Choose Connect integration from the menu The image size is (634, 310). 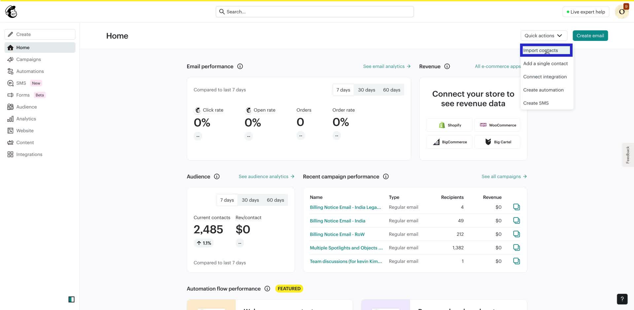(x=545, y=77)
